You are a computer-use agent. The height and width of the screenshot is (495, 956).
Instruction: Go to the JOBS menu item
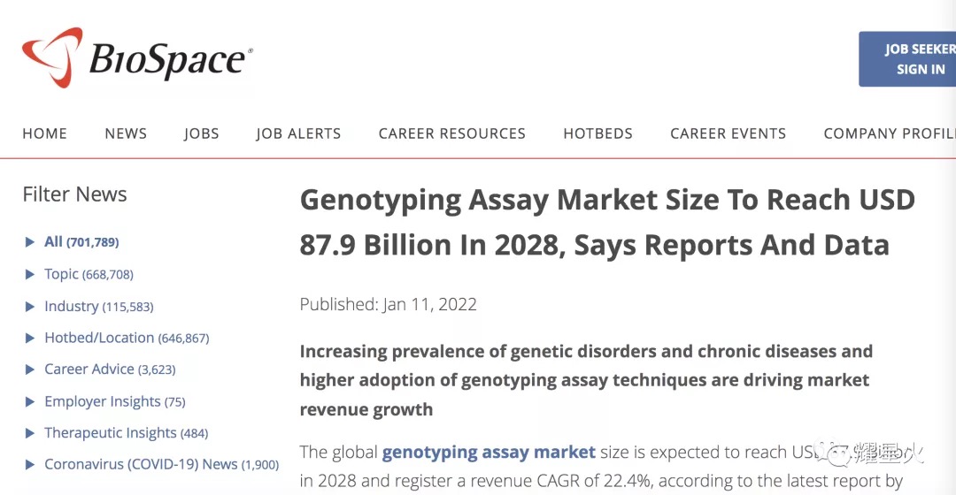[x=201, y=133]
